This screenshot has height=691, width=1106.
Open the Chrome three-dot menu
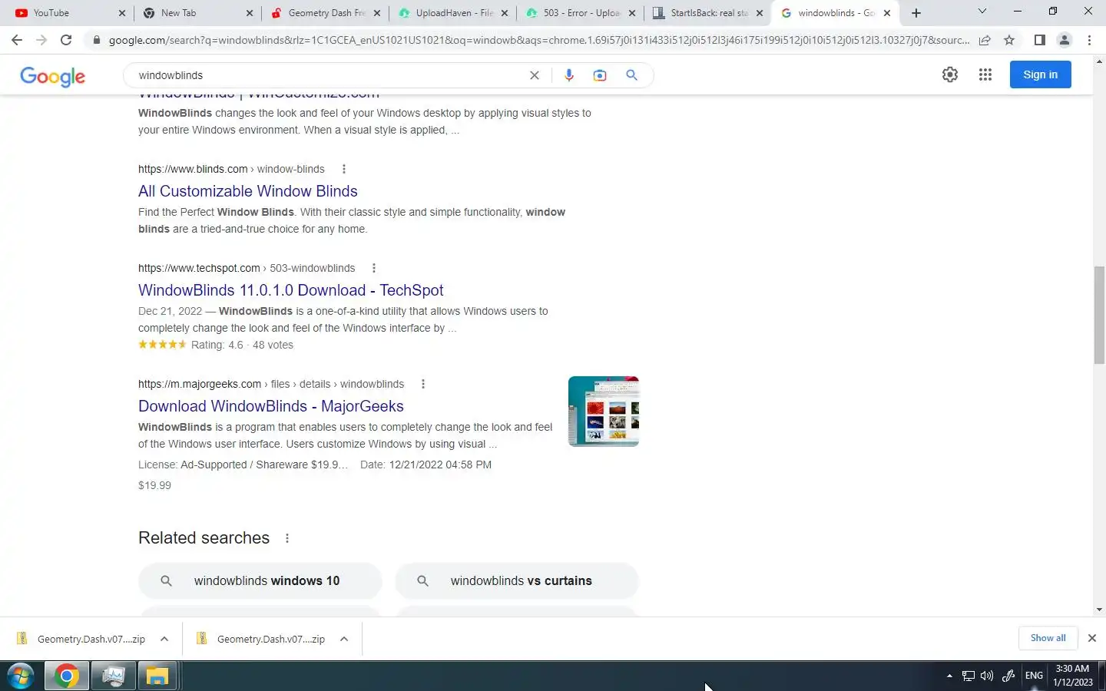(1089, 40)
